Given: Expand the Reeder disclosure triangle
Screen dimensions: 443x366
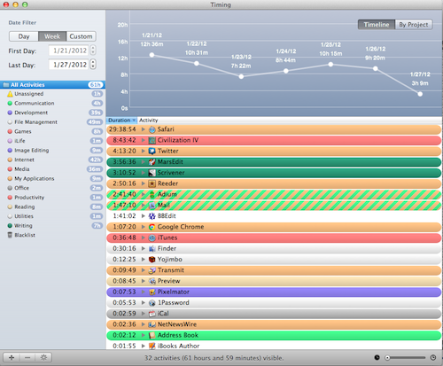Looking at the screenshot, I should coord(144,183).
